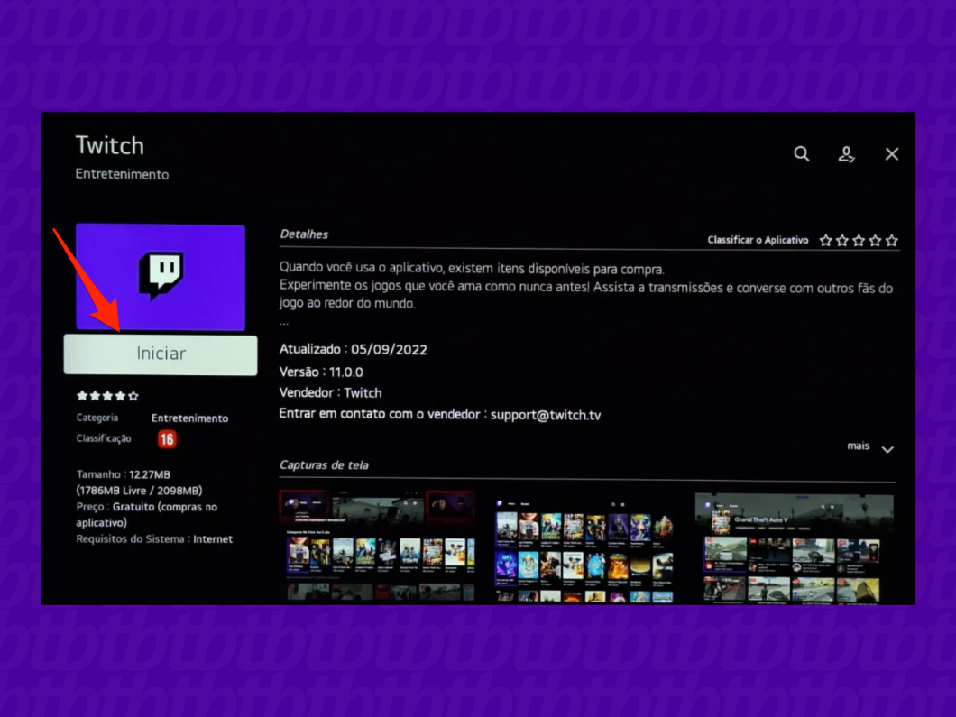Rate the app one star
The image size is (956, 717).
825,240
